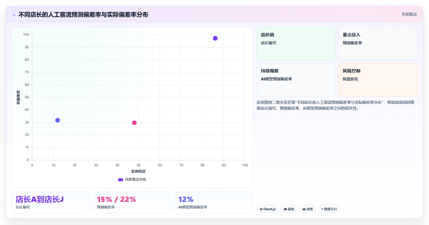
Task: Click the lightning icon beside the chart title
Action: point(14,15)
